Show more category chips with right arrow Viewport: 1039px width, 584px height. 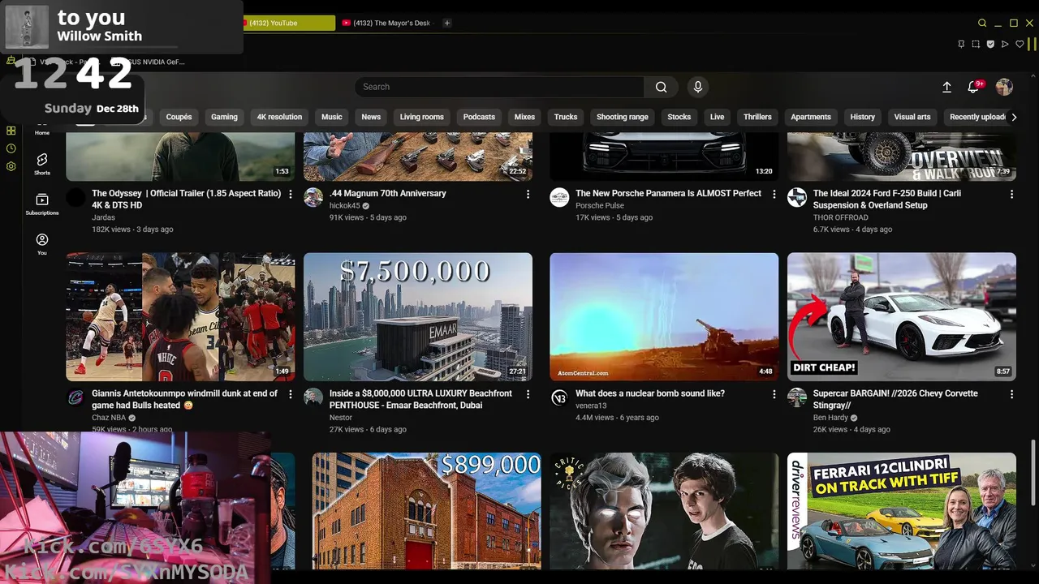(1014, 117)
